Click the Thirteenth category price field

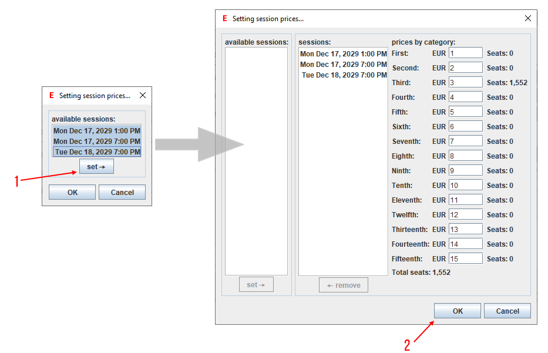coord(466,229)
